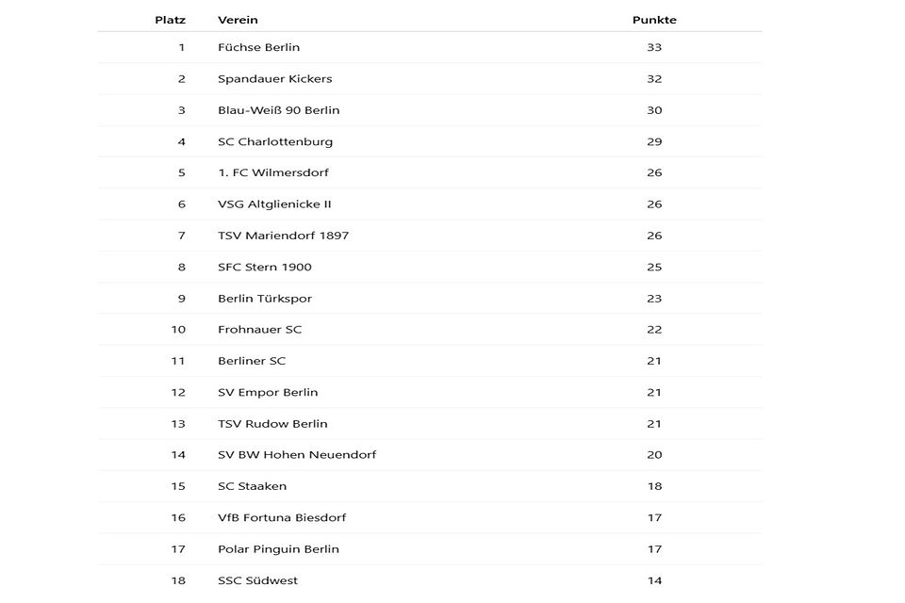Select the Füchse Berlin team name

click(x=258, y=47)
